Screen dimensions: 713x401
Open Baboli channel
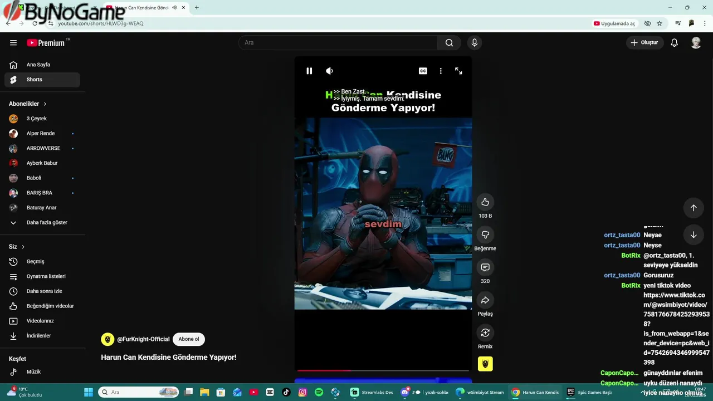pos(42,178)
